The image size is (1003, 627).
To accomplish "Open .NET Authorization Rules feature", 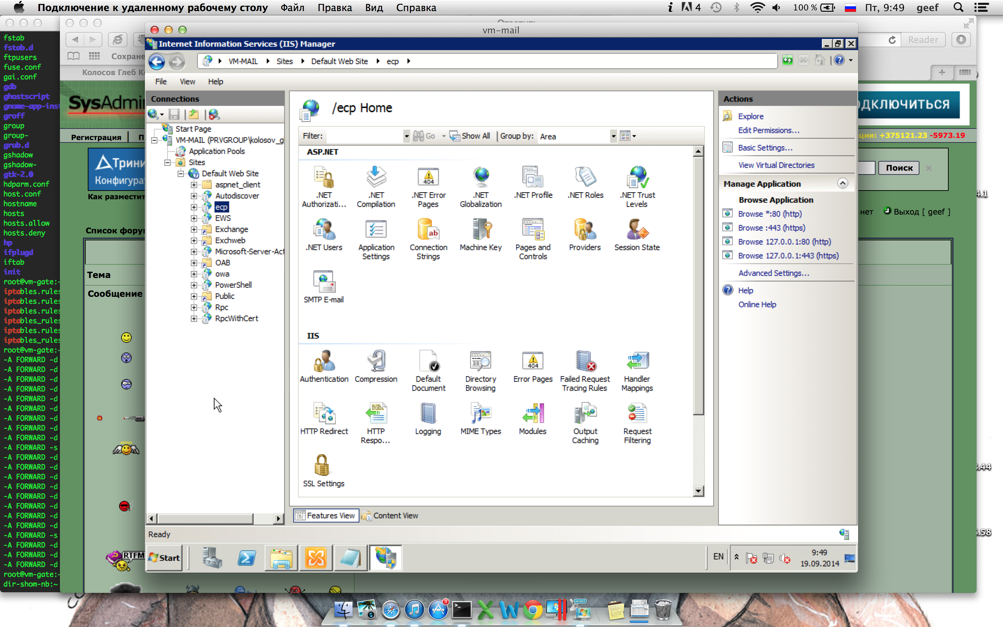I will [x=324, y=187].
